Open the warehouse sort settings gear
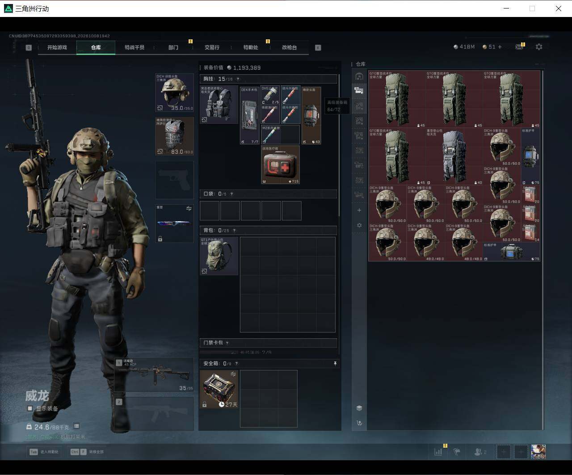This screenshot has height=475, width=572. click(359, 225)
